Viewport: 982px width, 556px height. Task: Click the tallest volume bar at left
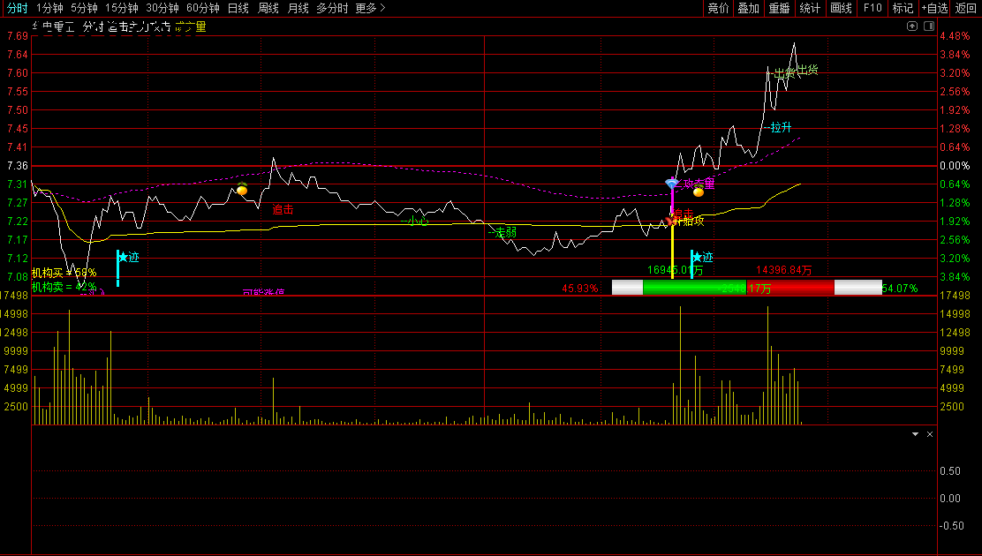pyautogui.click(x=70, y=367)
